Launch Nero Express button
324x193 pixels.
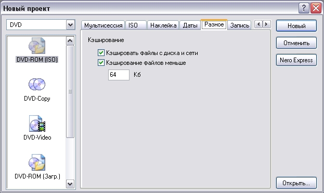(x=296, y=60)
